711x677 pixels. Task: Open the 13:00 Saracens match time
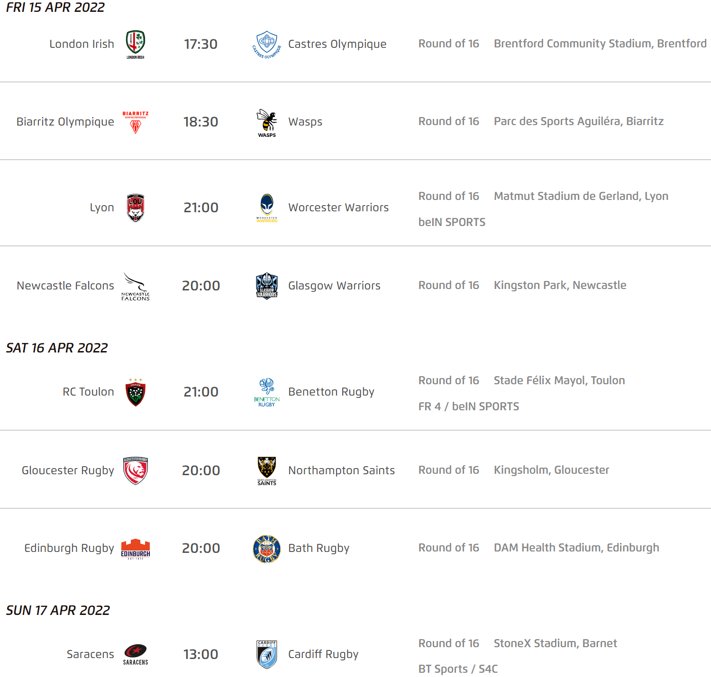tap(201, 654)
